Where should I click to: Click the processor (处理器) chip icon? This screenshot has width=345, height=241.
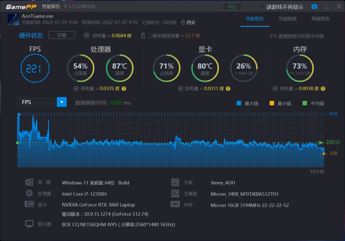[29, 193]
